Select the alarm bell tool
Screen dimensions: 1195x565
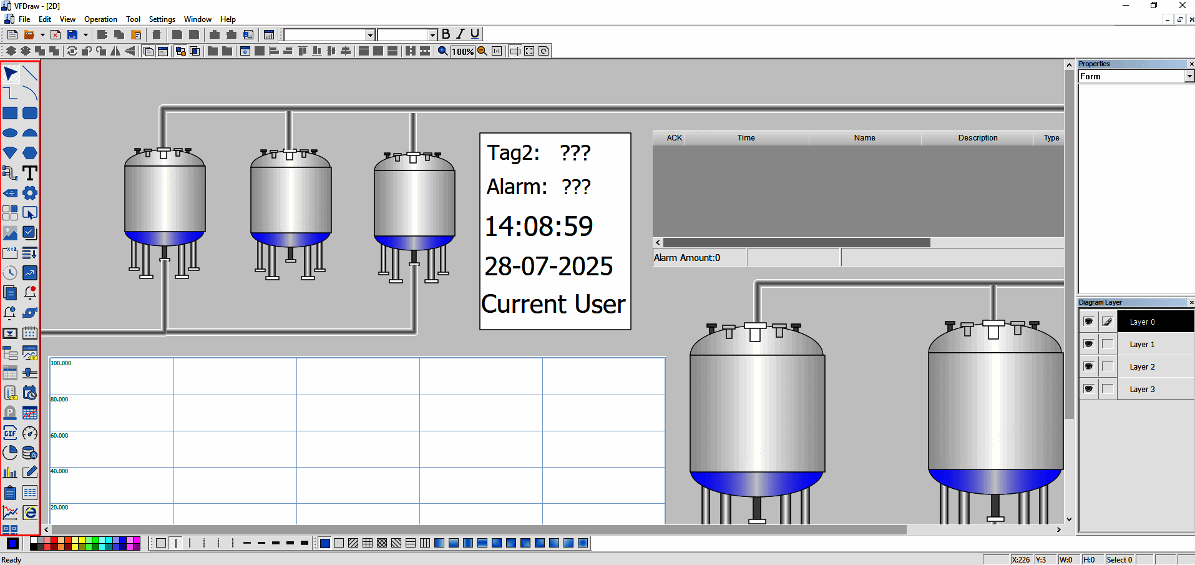tap(30, 293)
